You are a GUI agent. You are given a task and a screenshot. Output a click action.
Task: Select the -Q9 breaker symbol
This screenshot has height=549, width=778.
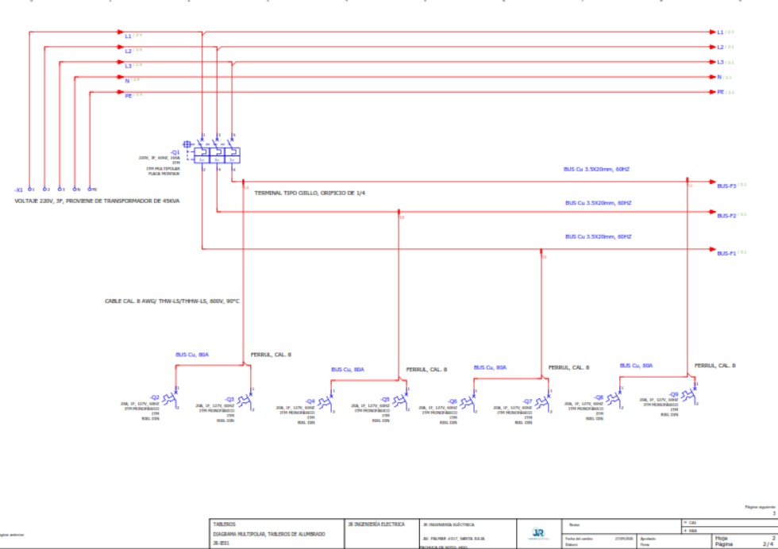coord(690,395)
